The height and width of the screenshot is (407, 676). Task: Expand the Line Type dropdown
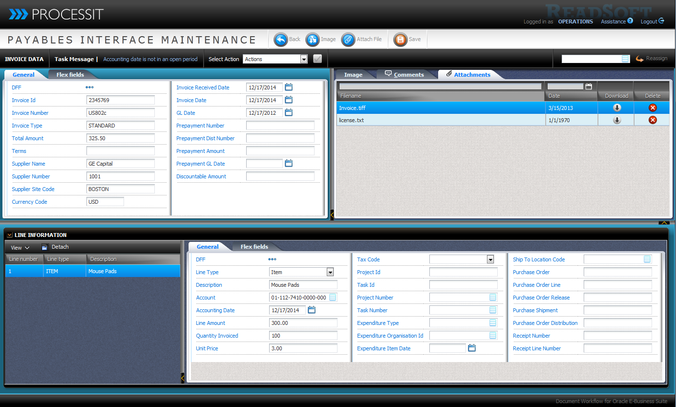[330, 272]
